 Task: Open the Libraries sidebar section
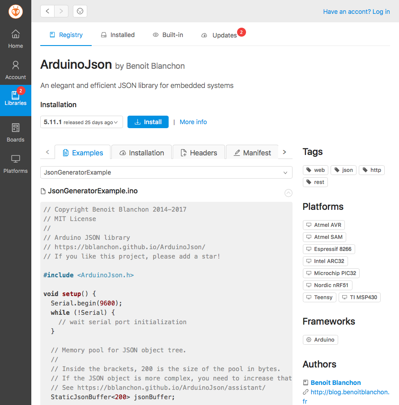point(16,100)
